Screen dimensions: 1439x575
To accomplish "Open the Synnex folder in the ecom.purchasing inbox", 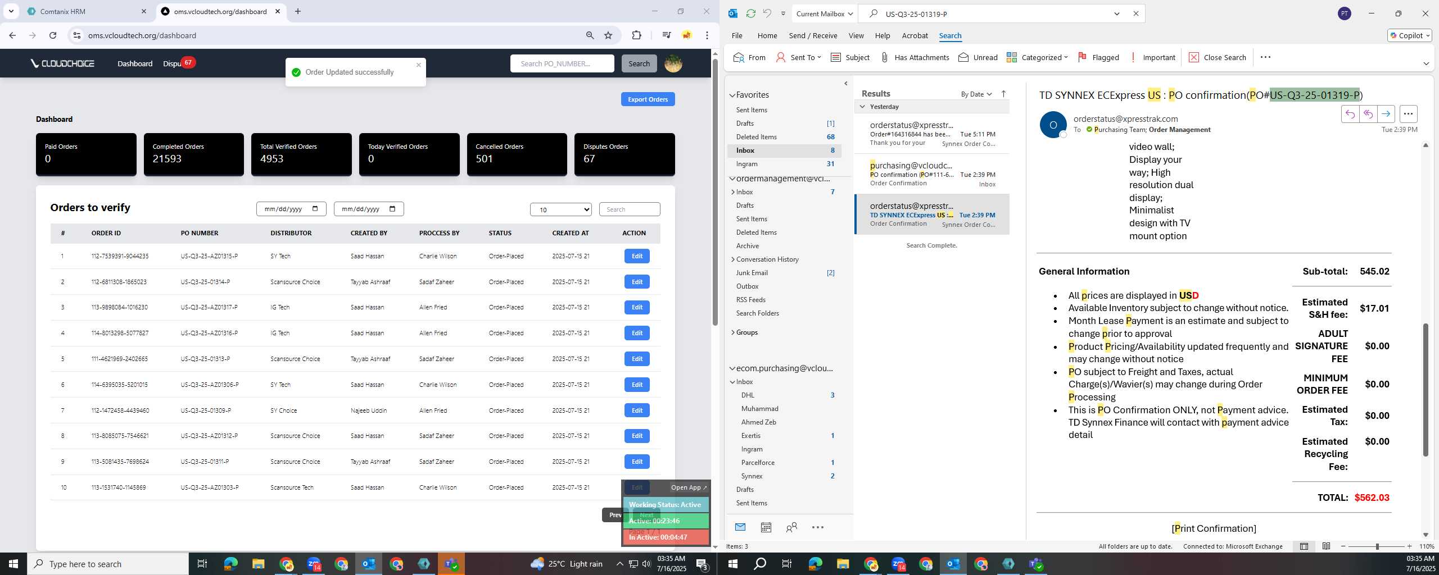I will click(752, 476).
